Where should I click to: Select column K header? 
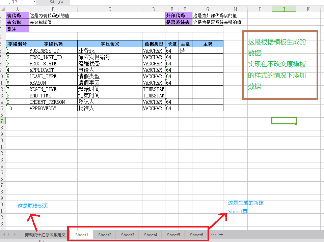(x=308, y=9)
